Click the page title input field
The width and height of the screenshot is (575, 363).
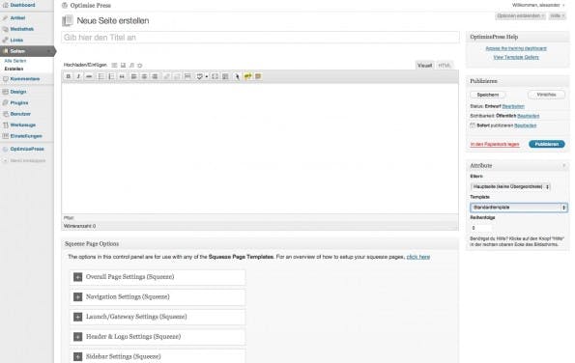260,38
